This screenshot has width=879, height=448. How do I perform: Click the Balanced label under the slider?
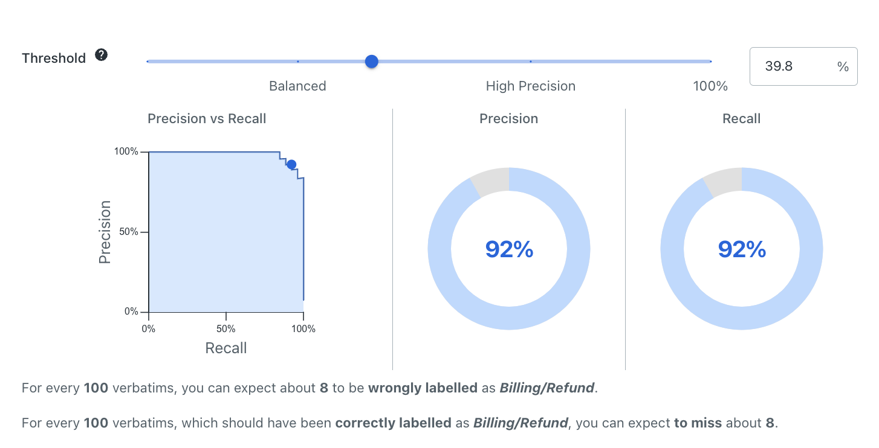(x=297, y=86)
